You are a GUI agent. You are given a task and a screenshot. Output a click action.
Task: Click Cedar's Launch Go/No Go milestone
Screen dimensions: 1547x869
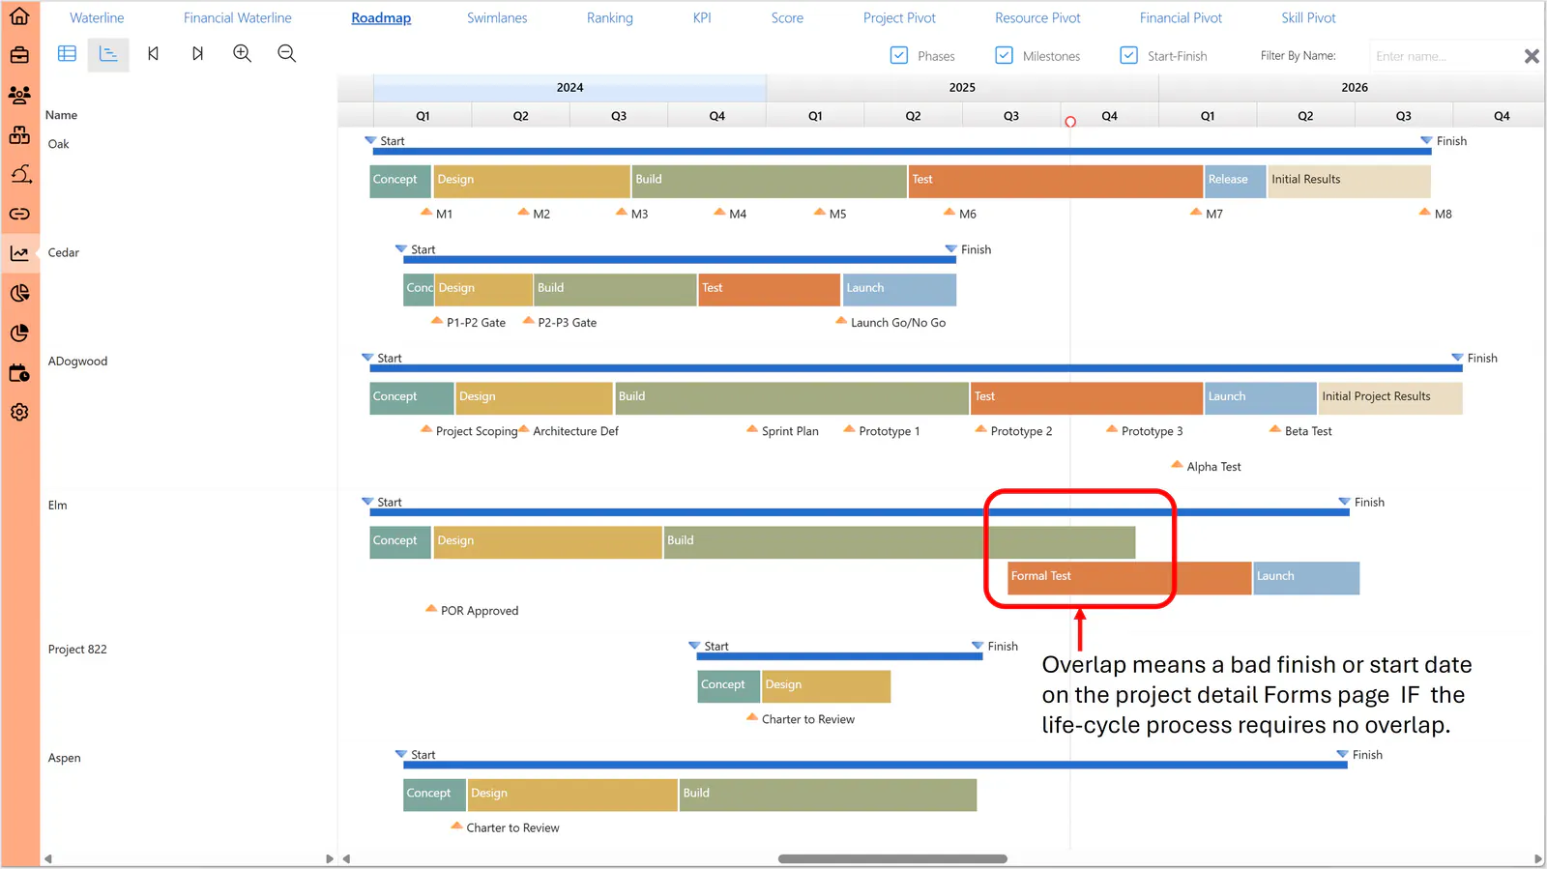click(841, 320)
